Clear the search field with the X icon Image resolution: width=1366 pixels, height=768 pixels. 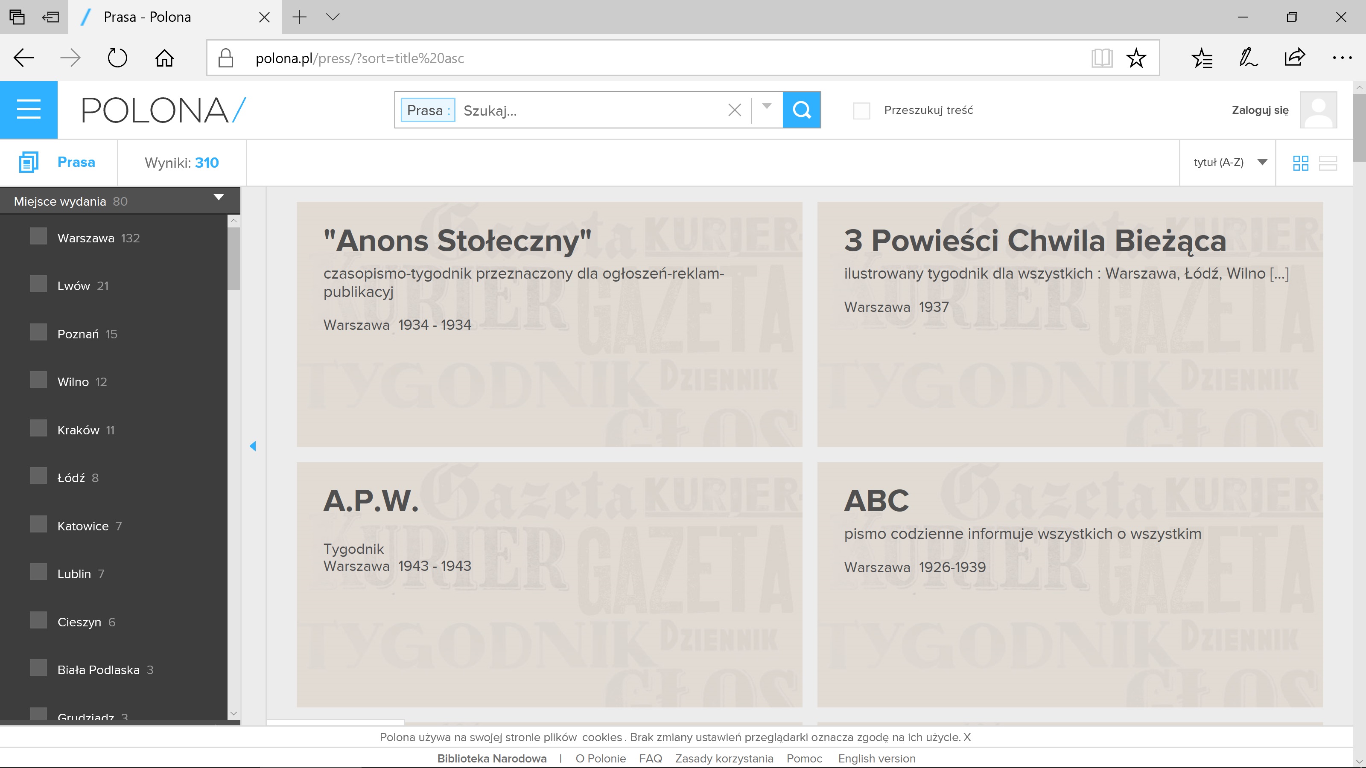click(x=734, y=110)
